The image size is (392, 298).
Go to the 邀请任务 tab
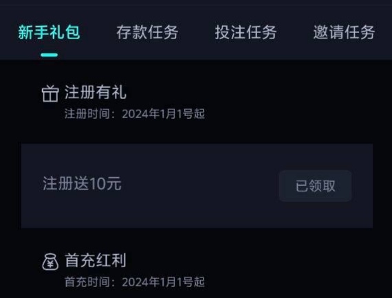(344, 32)
